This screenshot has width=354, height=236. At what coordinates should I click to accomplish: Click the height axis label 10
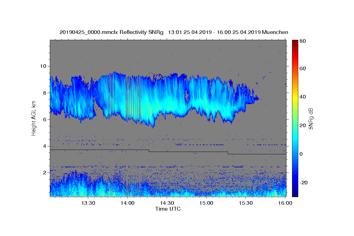[x=44, y=66]
